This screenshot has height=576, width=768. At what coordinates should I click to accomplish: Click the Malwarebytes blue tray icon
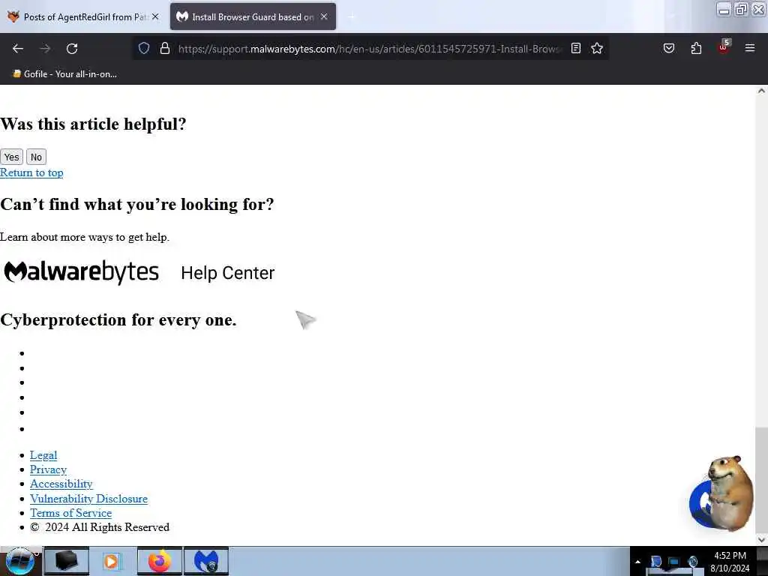[x=655, y=561]
